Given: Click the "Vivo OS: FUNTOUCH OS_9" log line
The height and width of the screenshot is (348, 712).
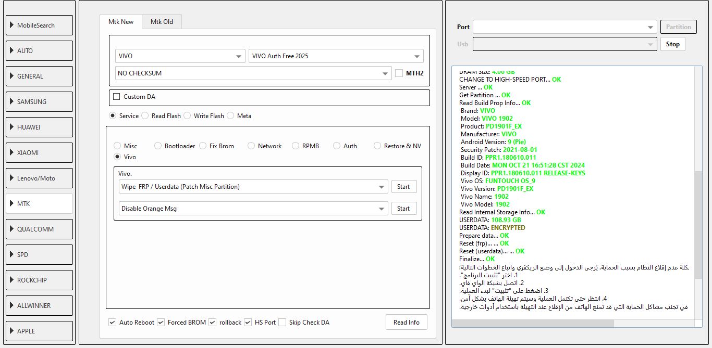Looking at the screenshot, I should click(498, 181).
